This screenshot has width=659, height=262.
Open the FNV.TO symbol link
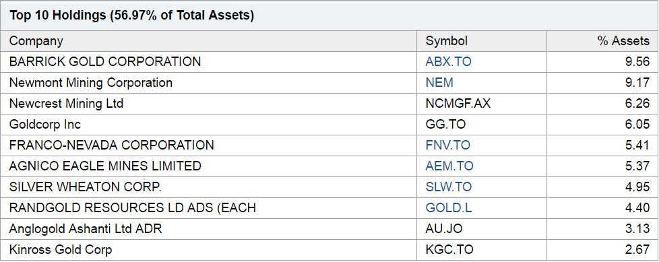pyautogui.click(x=447, y=145)
